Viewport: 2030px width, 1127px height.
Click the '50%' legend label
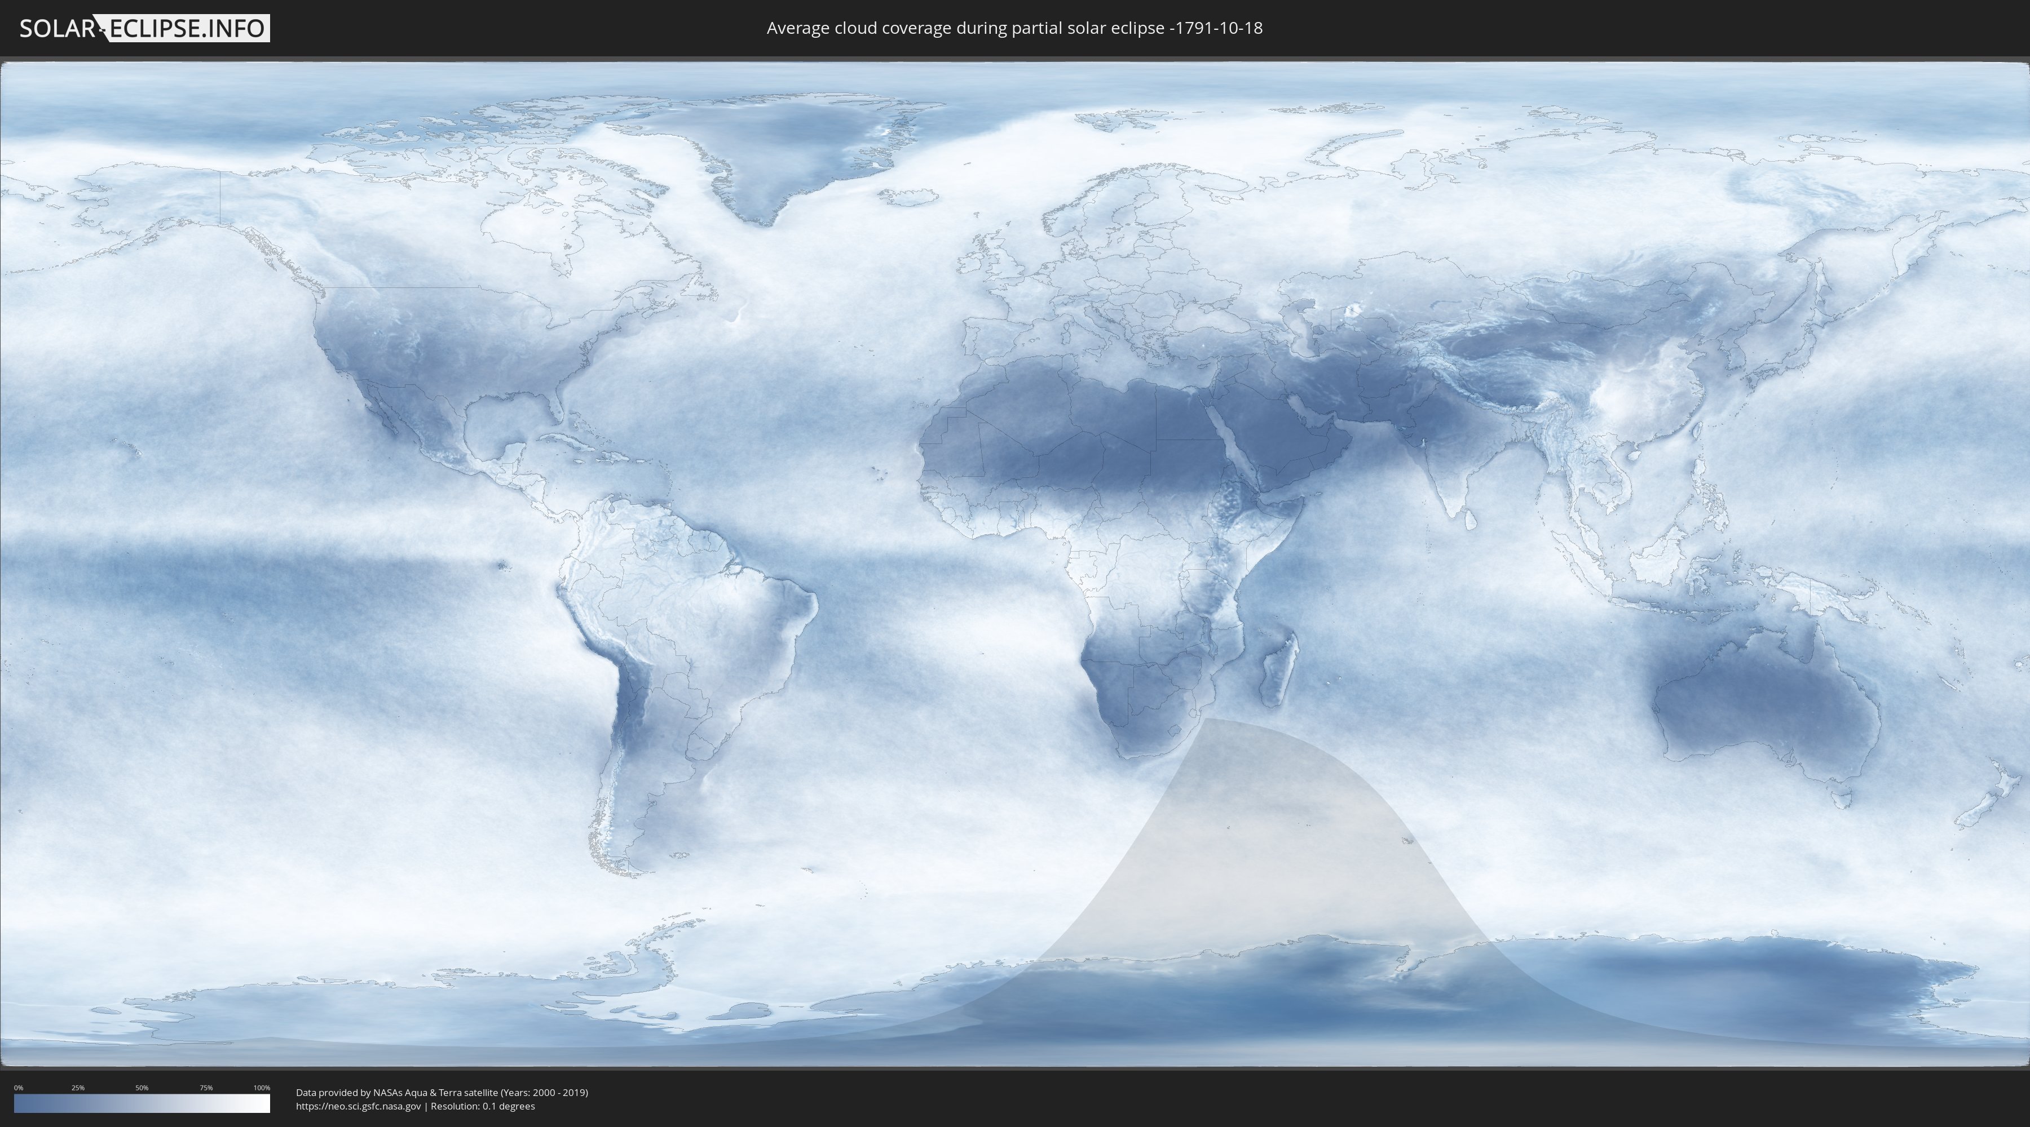[142, 1088]
